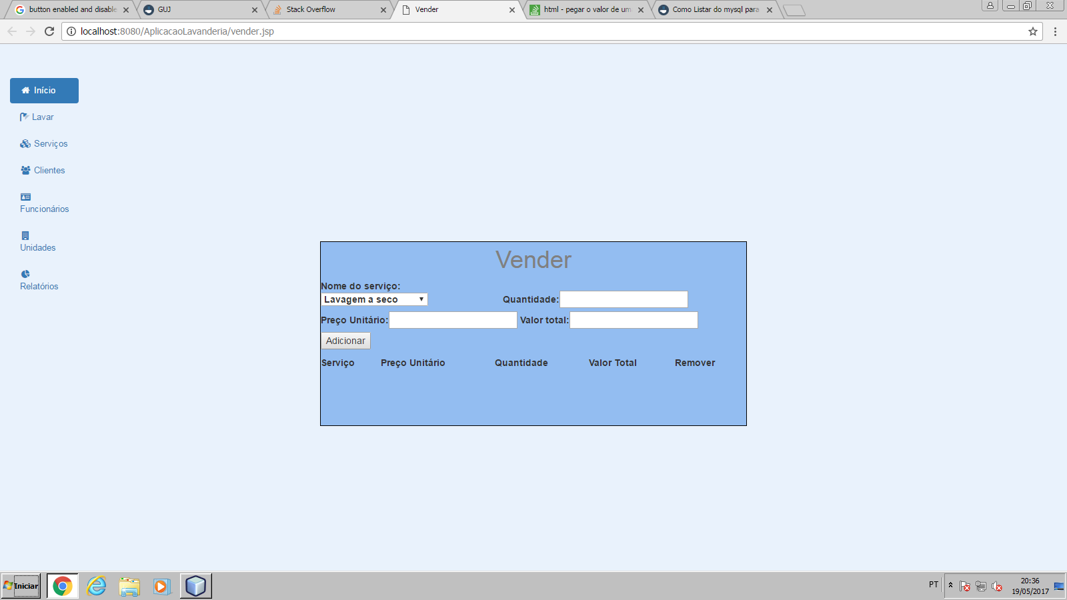The width and height of the screenshot is (1067, 600).
Task: Click the Valor total input field
Action: pos(634,320)
